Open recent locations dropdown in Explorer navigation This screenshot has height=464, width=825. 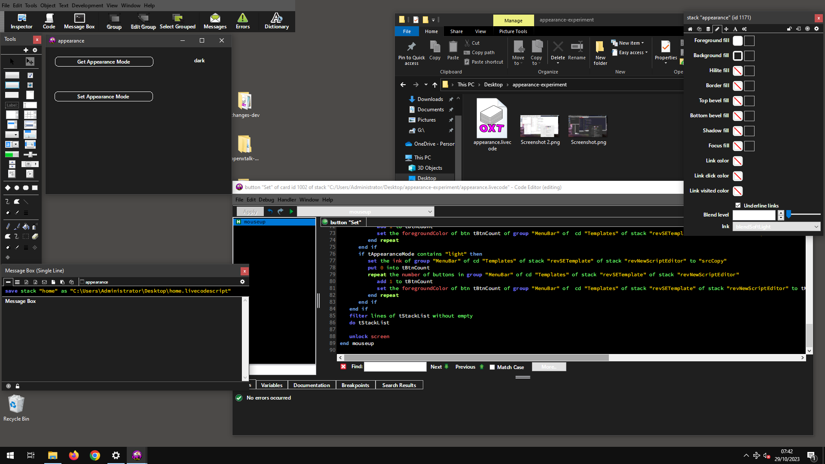click(x=426, y=85)
